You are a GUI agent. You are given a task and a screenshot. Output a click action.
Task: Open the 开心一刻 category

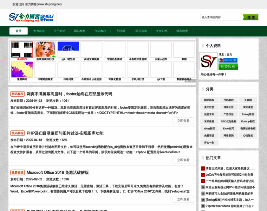coord(209,143)
